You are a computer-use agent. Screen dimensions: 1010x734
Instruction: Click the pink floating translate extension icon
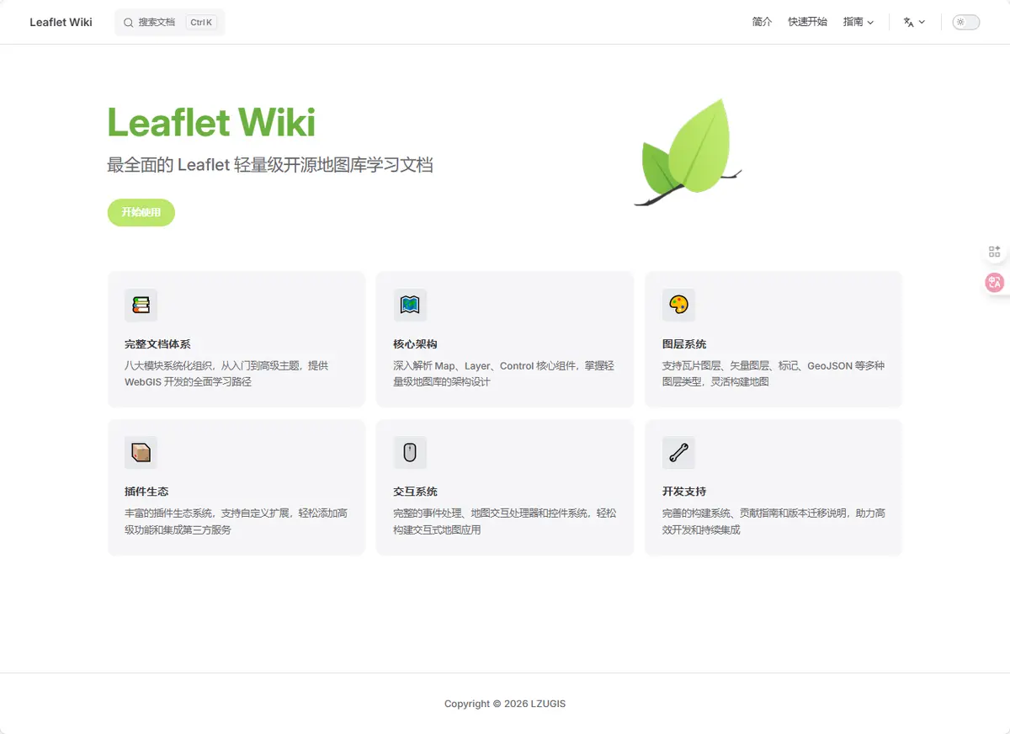point(995,283)
